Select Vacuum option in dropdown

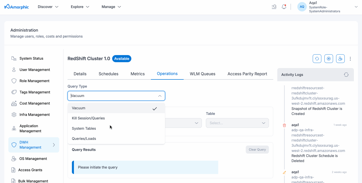(116, 108)
